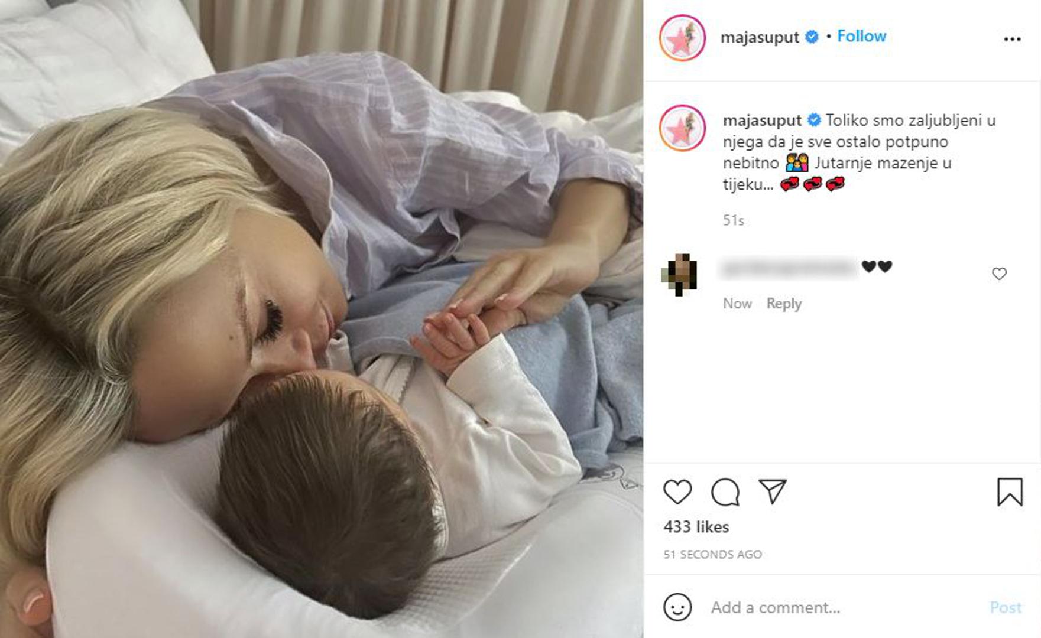Image resolution: width=1041 pixels, height=638 pixels.
Task: Like the post with the heart icon
Action: tap(677, 492)
